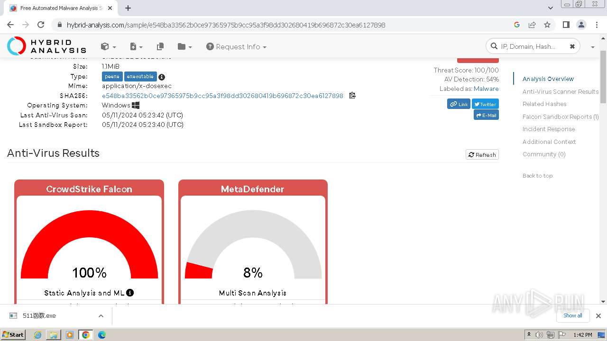Viewport: 607px width, 341px height.
Task: Click the Hybrid Analysis logo
Action: tap(46, 46)
